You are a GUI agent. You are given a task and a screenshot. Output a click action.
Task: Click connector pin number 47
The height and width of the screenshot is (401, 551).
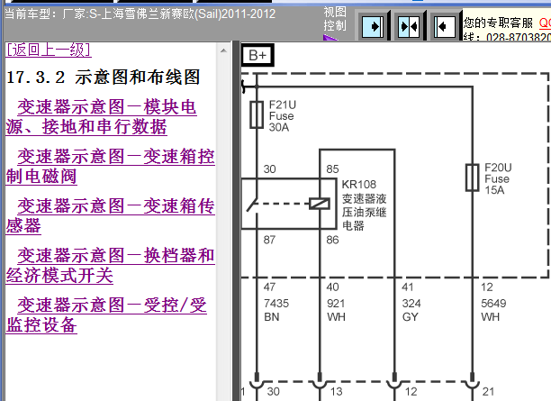(269, 287)
